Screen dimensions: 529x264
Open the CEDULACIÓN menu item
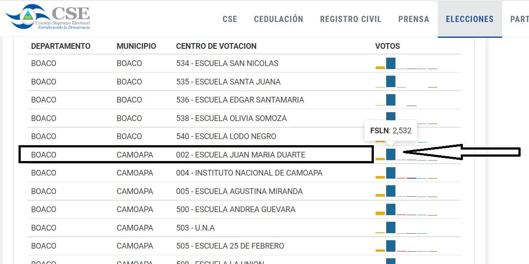[x=279, y=19]
